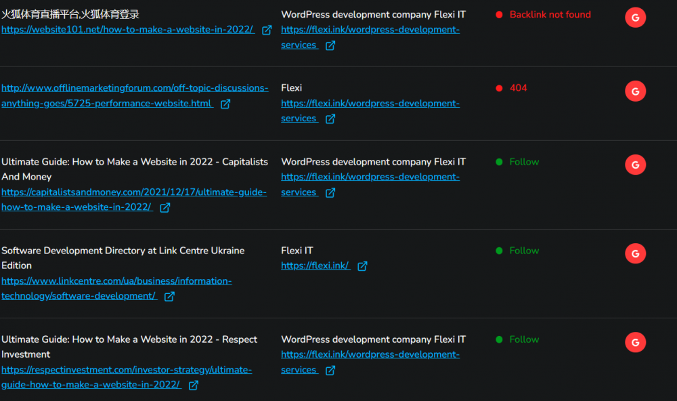Open flexi.ink wordpress-development link in Capitalists And Money row

(x=370, y=185)
